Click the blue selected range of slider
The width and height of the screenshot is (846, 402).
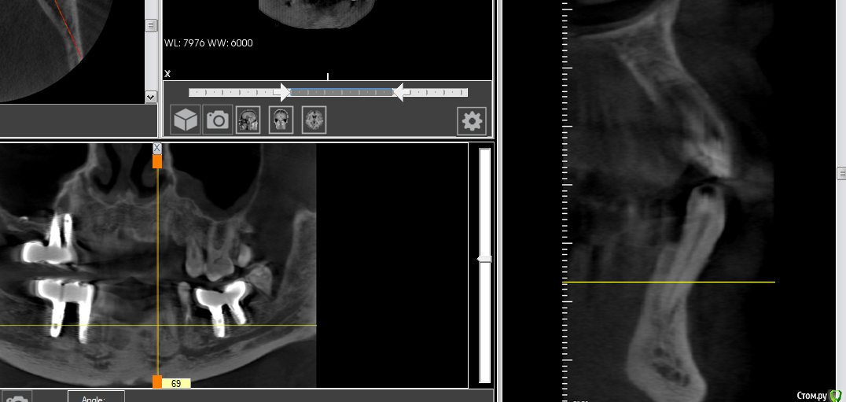pyautogui.click(x=341, y=92)
